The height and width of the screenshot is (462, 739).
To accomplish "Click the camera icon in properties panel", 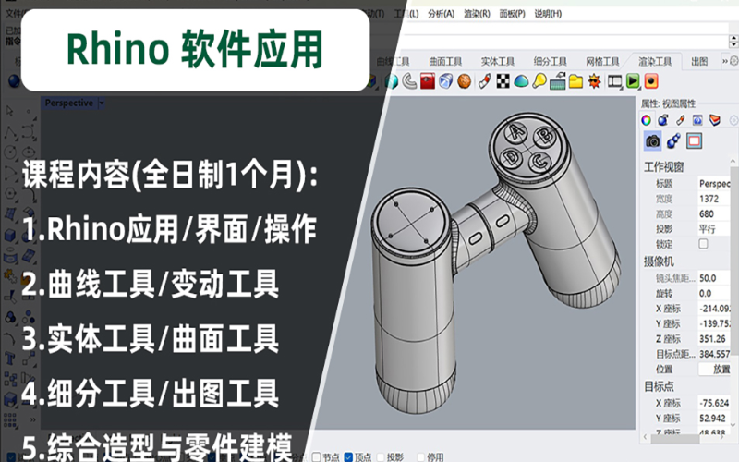I will point(653,140).
